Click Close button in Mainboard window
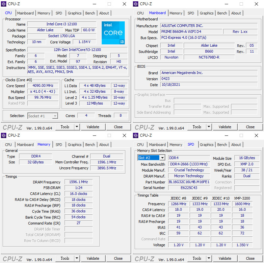264x263 pixels. [x=250, y=127]
